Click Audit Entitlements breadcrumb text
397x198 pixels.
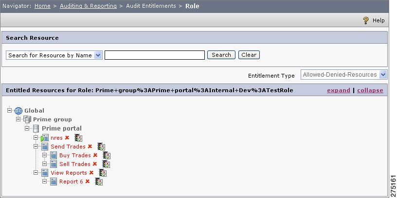[151, 6]
